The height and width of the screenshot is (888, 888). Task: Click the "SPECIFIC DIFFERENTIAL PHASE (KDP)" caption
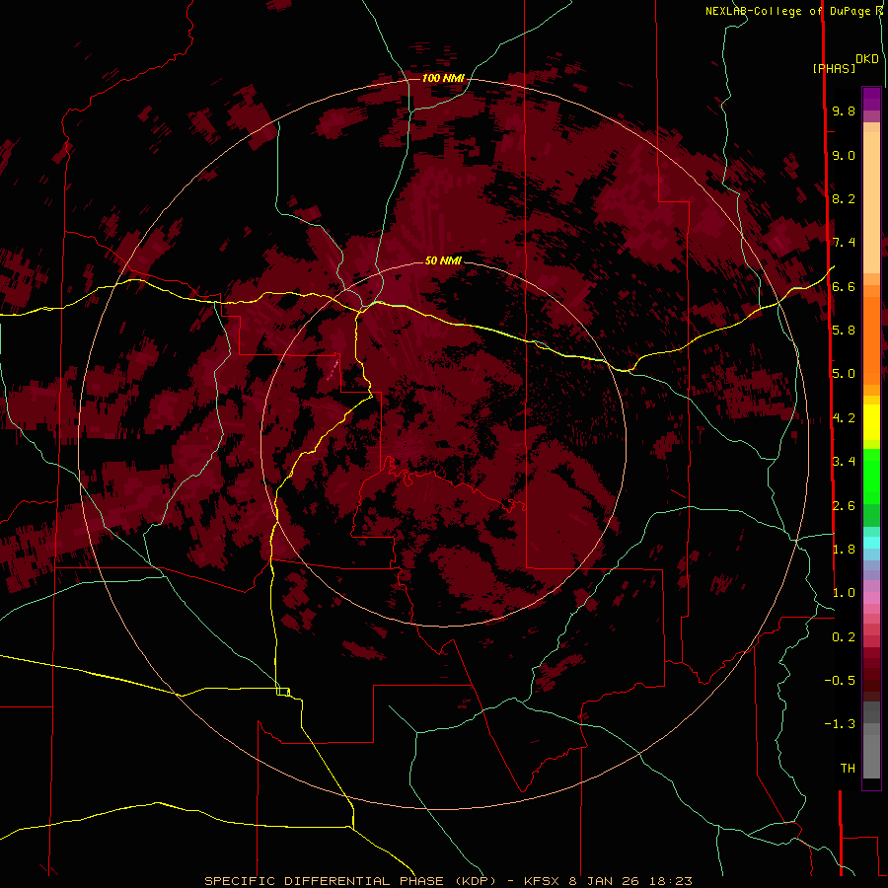[351, 881]
